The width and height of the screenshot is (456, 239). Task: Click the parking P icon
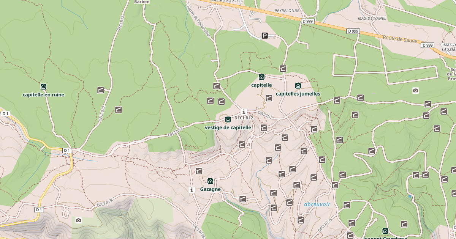[x=265, y=36]
